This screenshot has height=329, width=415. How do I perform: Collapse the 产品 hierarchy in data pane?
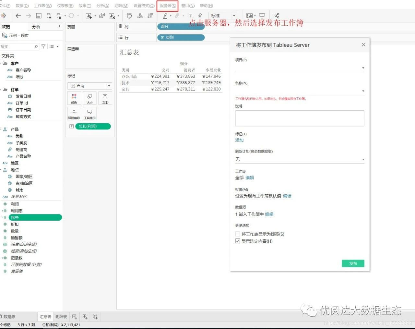point(1,129)
